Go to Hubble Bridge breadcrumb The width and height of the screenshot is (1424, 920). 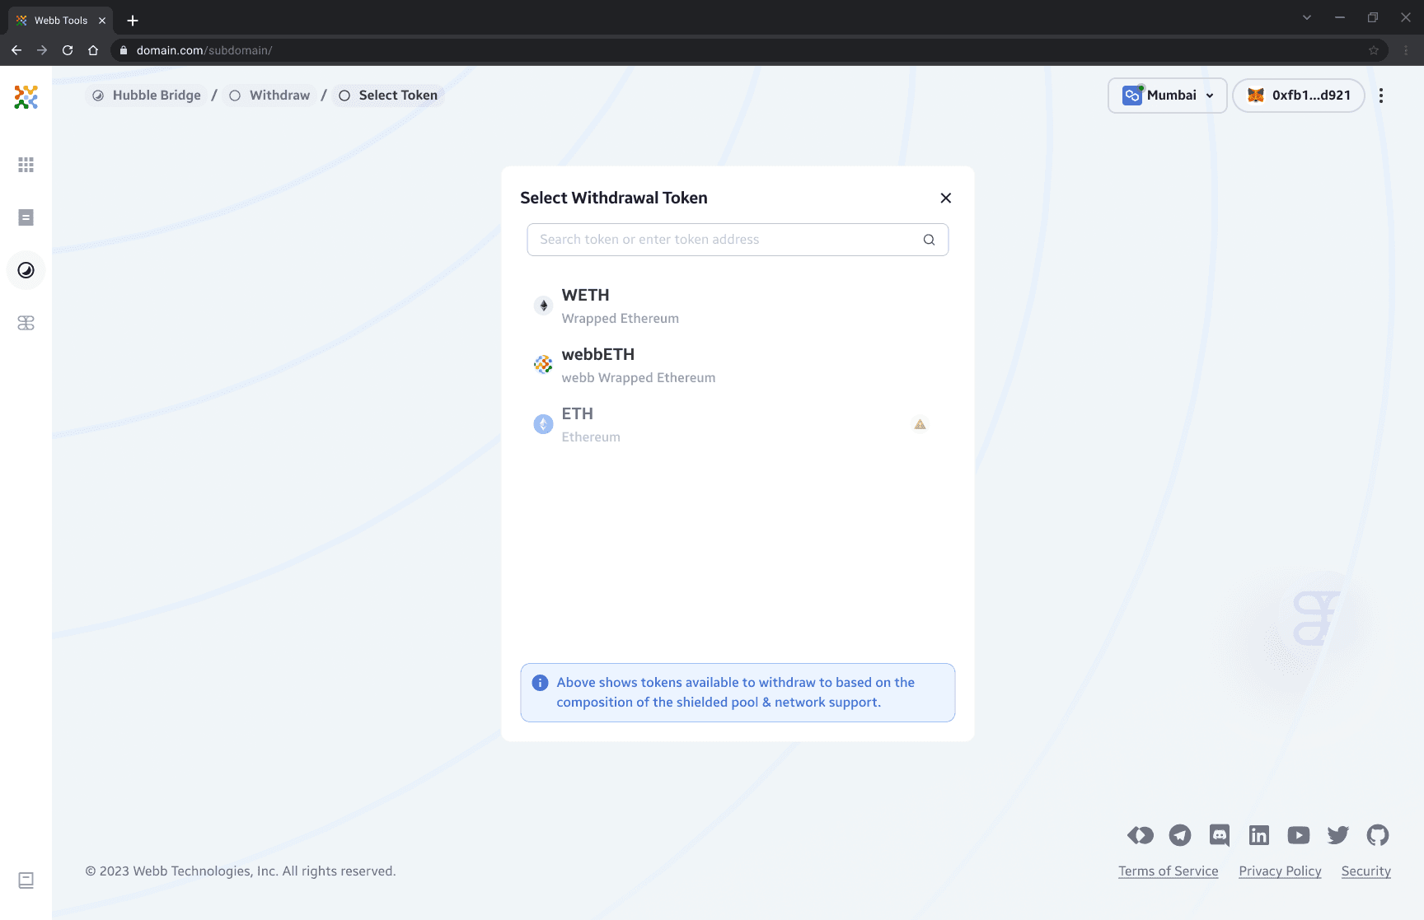click(147, 96)
